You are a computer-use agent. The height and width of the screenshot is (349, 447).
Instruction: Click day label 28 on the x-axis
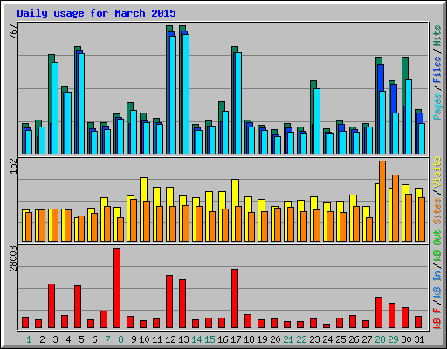380,339
